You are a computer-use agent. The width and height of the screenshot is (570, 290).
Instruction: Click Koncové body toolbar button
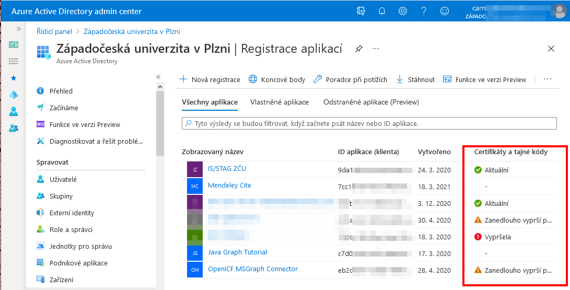point(276,79)
